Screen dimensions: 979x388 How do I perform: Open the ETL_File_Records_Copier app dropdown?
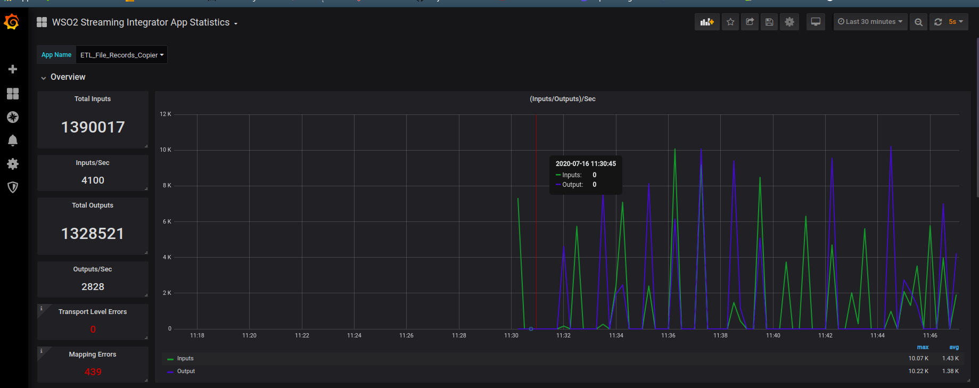click(x=122, y=55)
